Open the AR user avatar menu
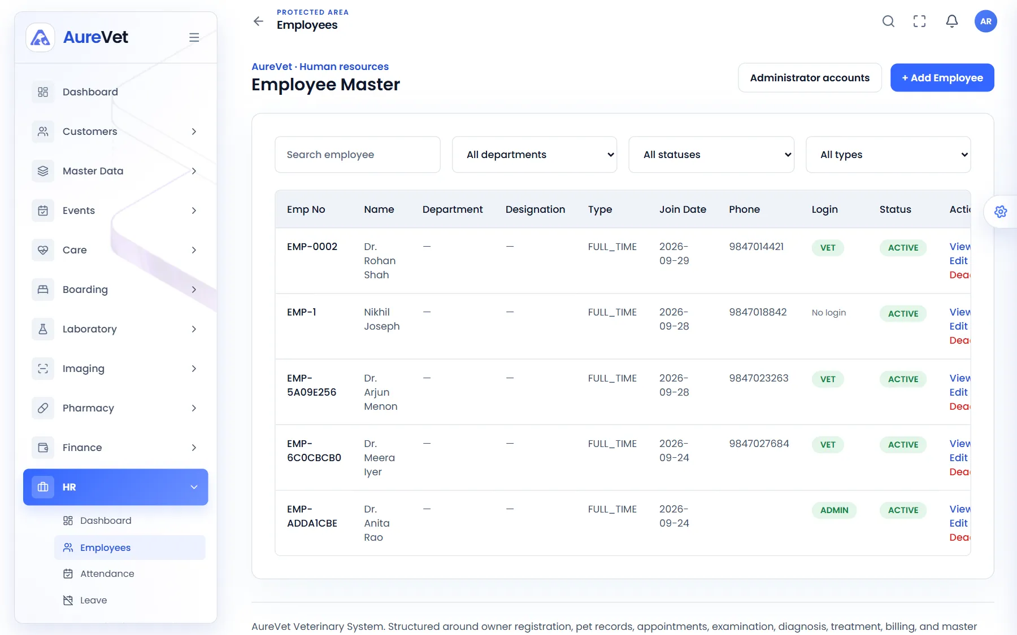 (x=986, y=21)
